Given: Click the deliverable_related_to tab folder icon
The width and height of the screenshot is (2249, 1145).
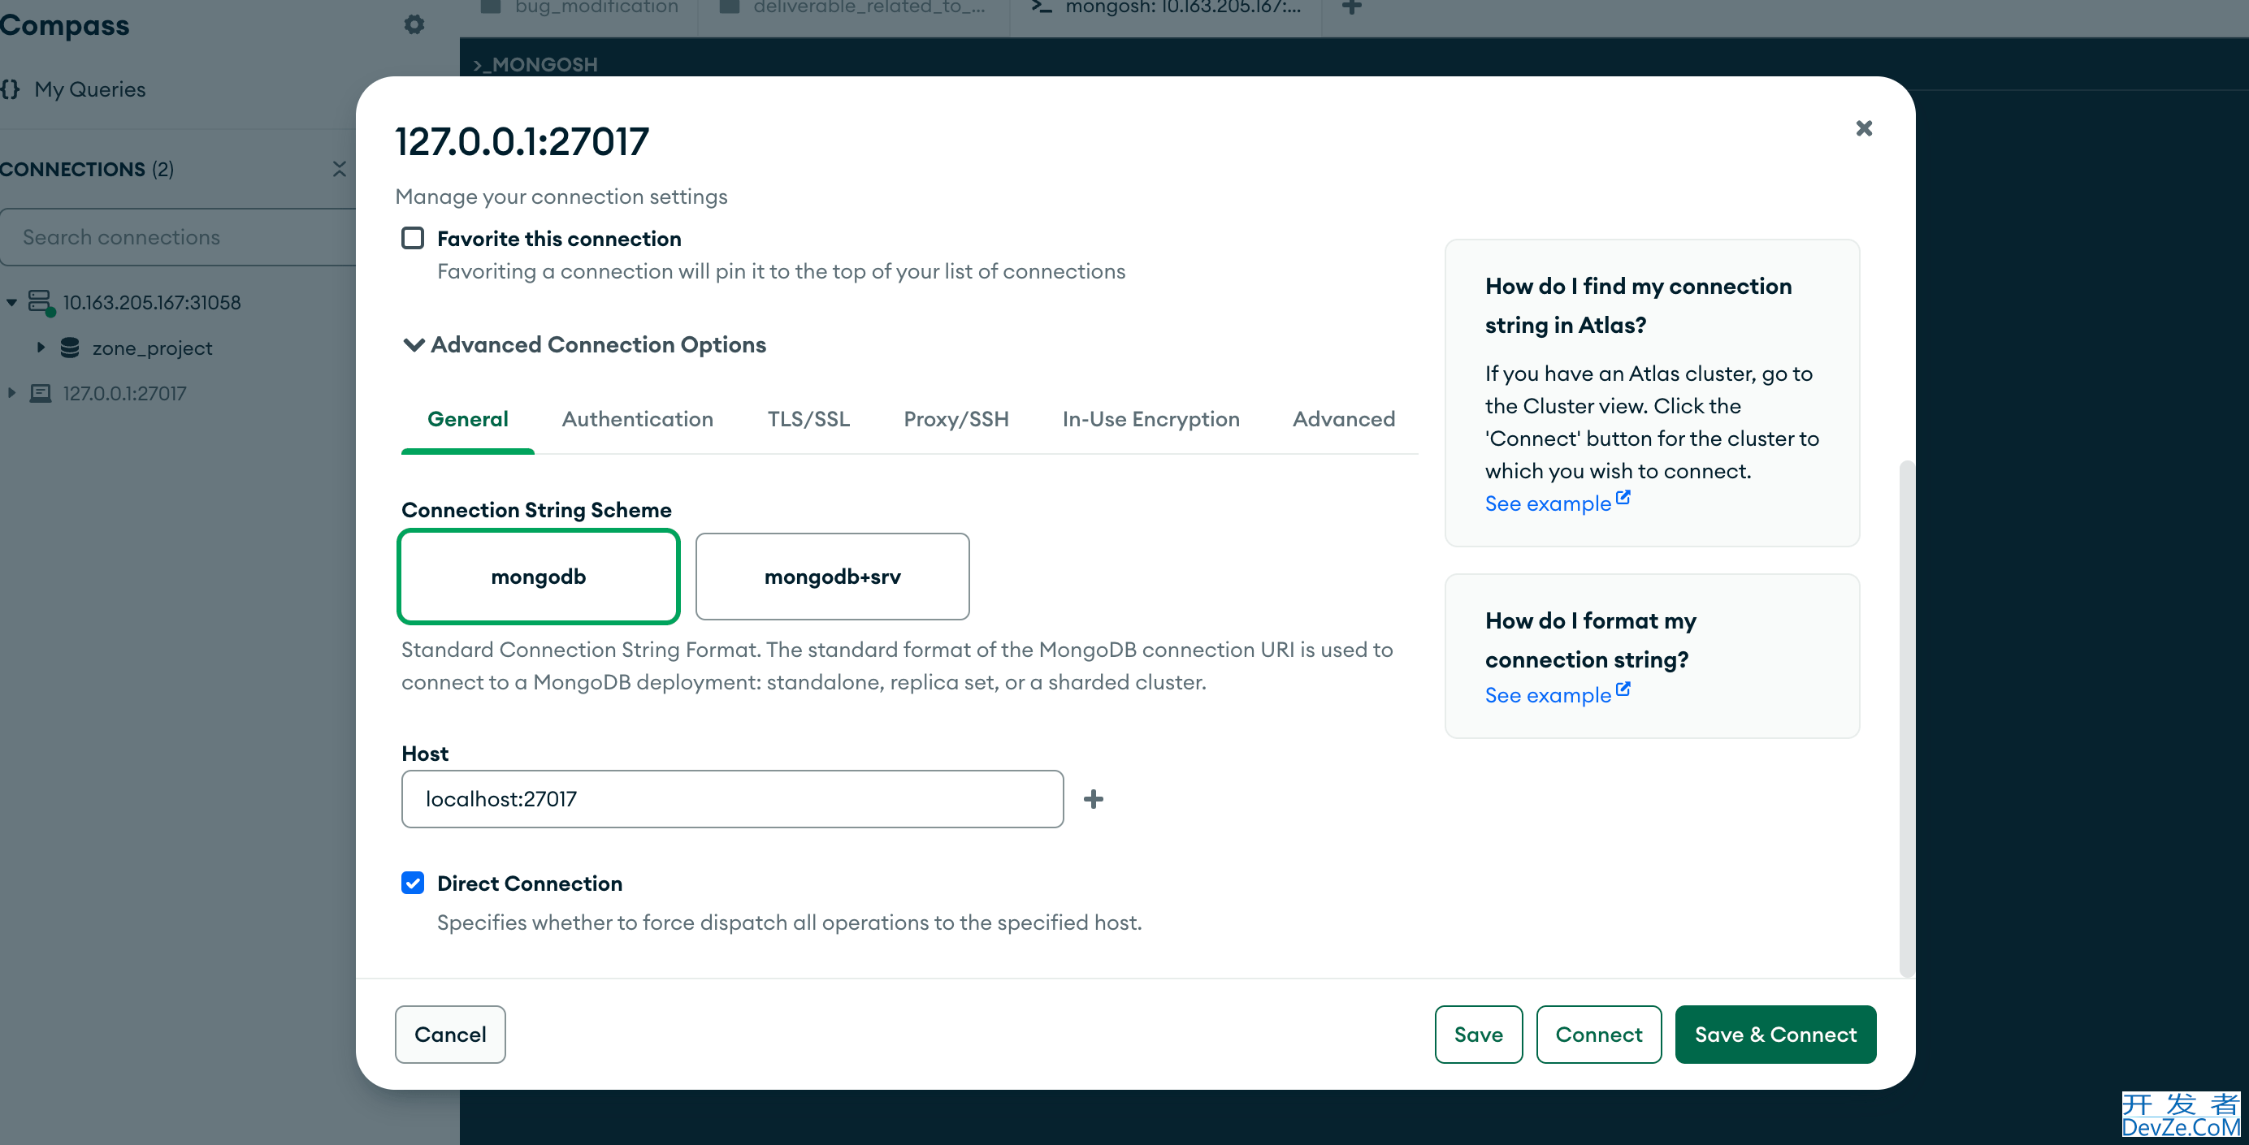Looking at the screenshot, I should (728, 7).
